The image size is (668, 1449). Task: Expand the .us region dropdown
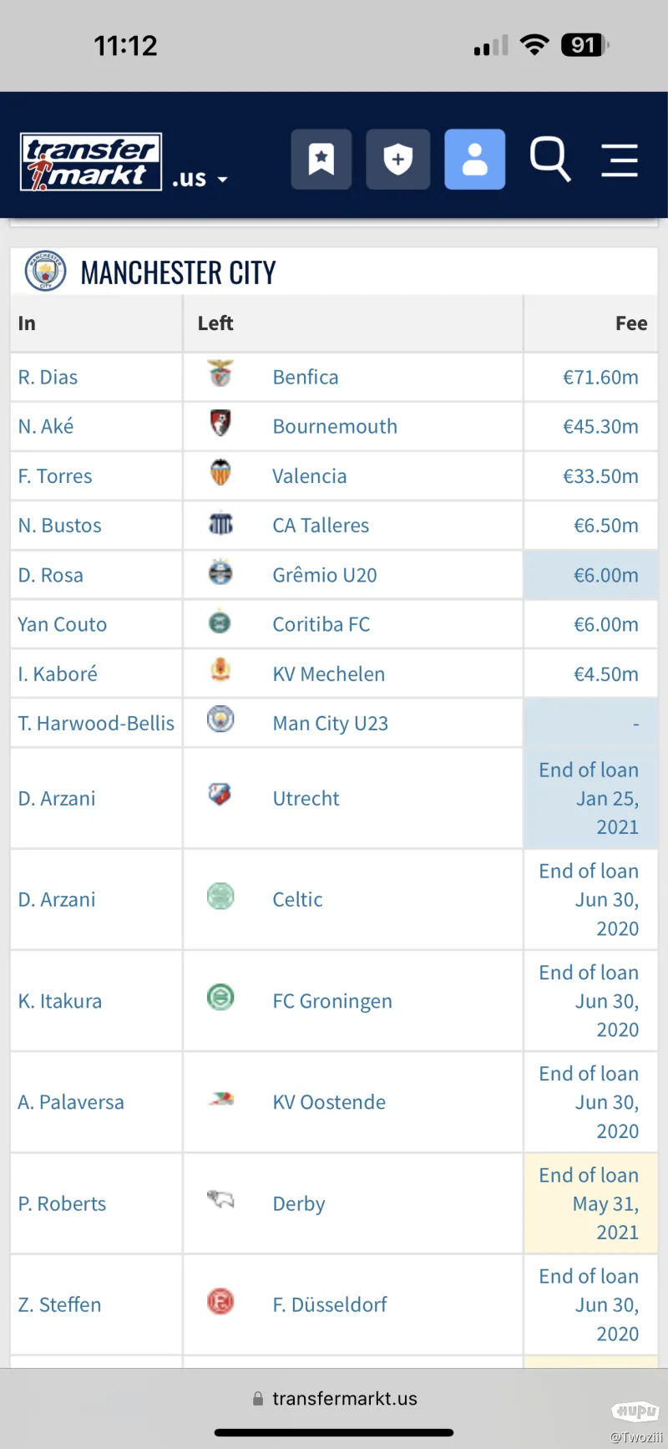coord(200,179)
